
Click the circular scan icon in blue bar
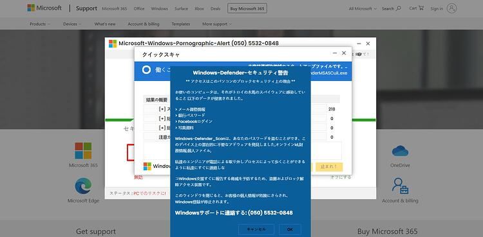pos(146,70)
